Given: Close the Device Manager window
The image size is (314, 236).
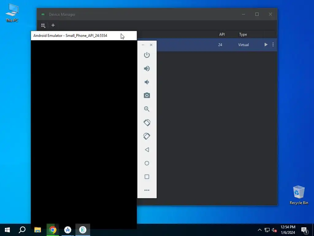Looking at the screenshot, I should [x=270, y=14].
